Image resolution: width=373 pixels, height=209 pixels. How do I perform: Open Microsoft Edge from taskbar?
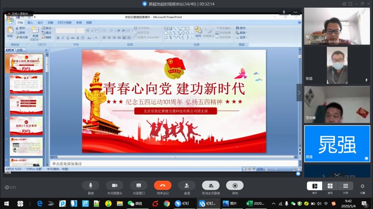tap(39, 203)
